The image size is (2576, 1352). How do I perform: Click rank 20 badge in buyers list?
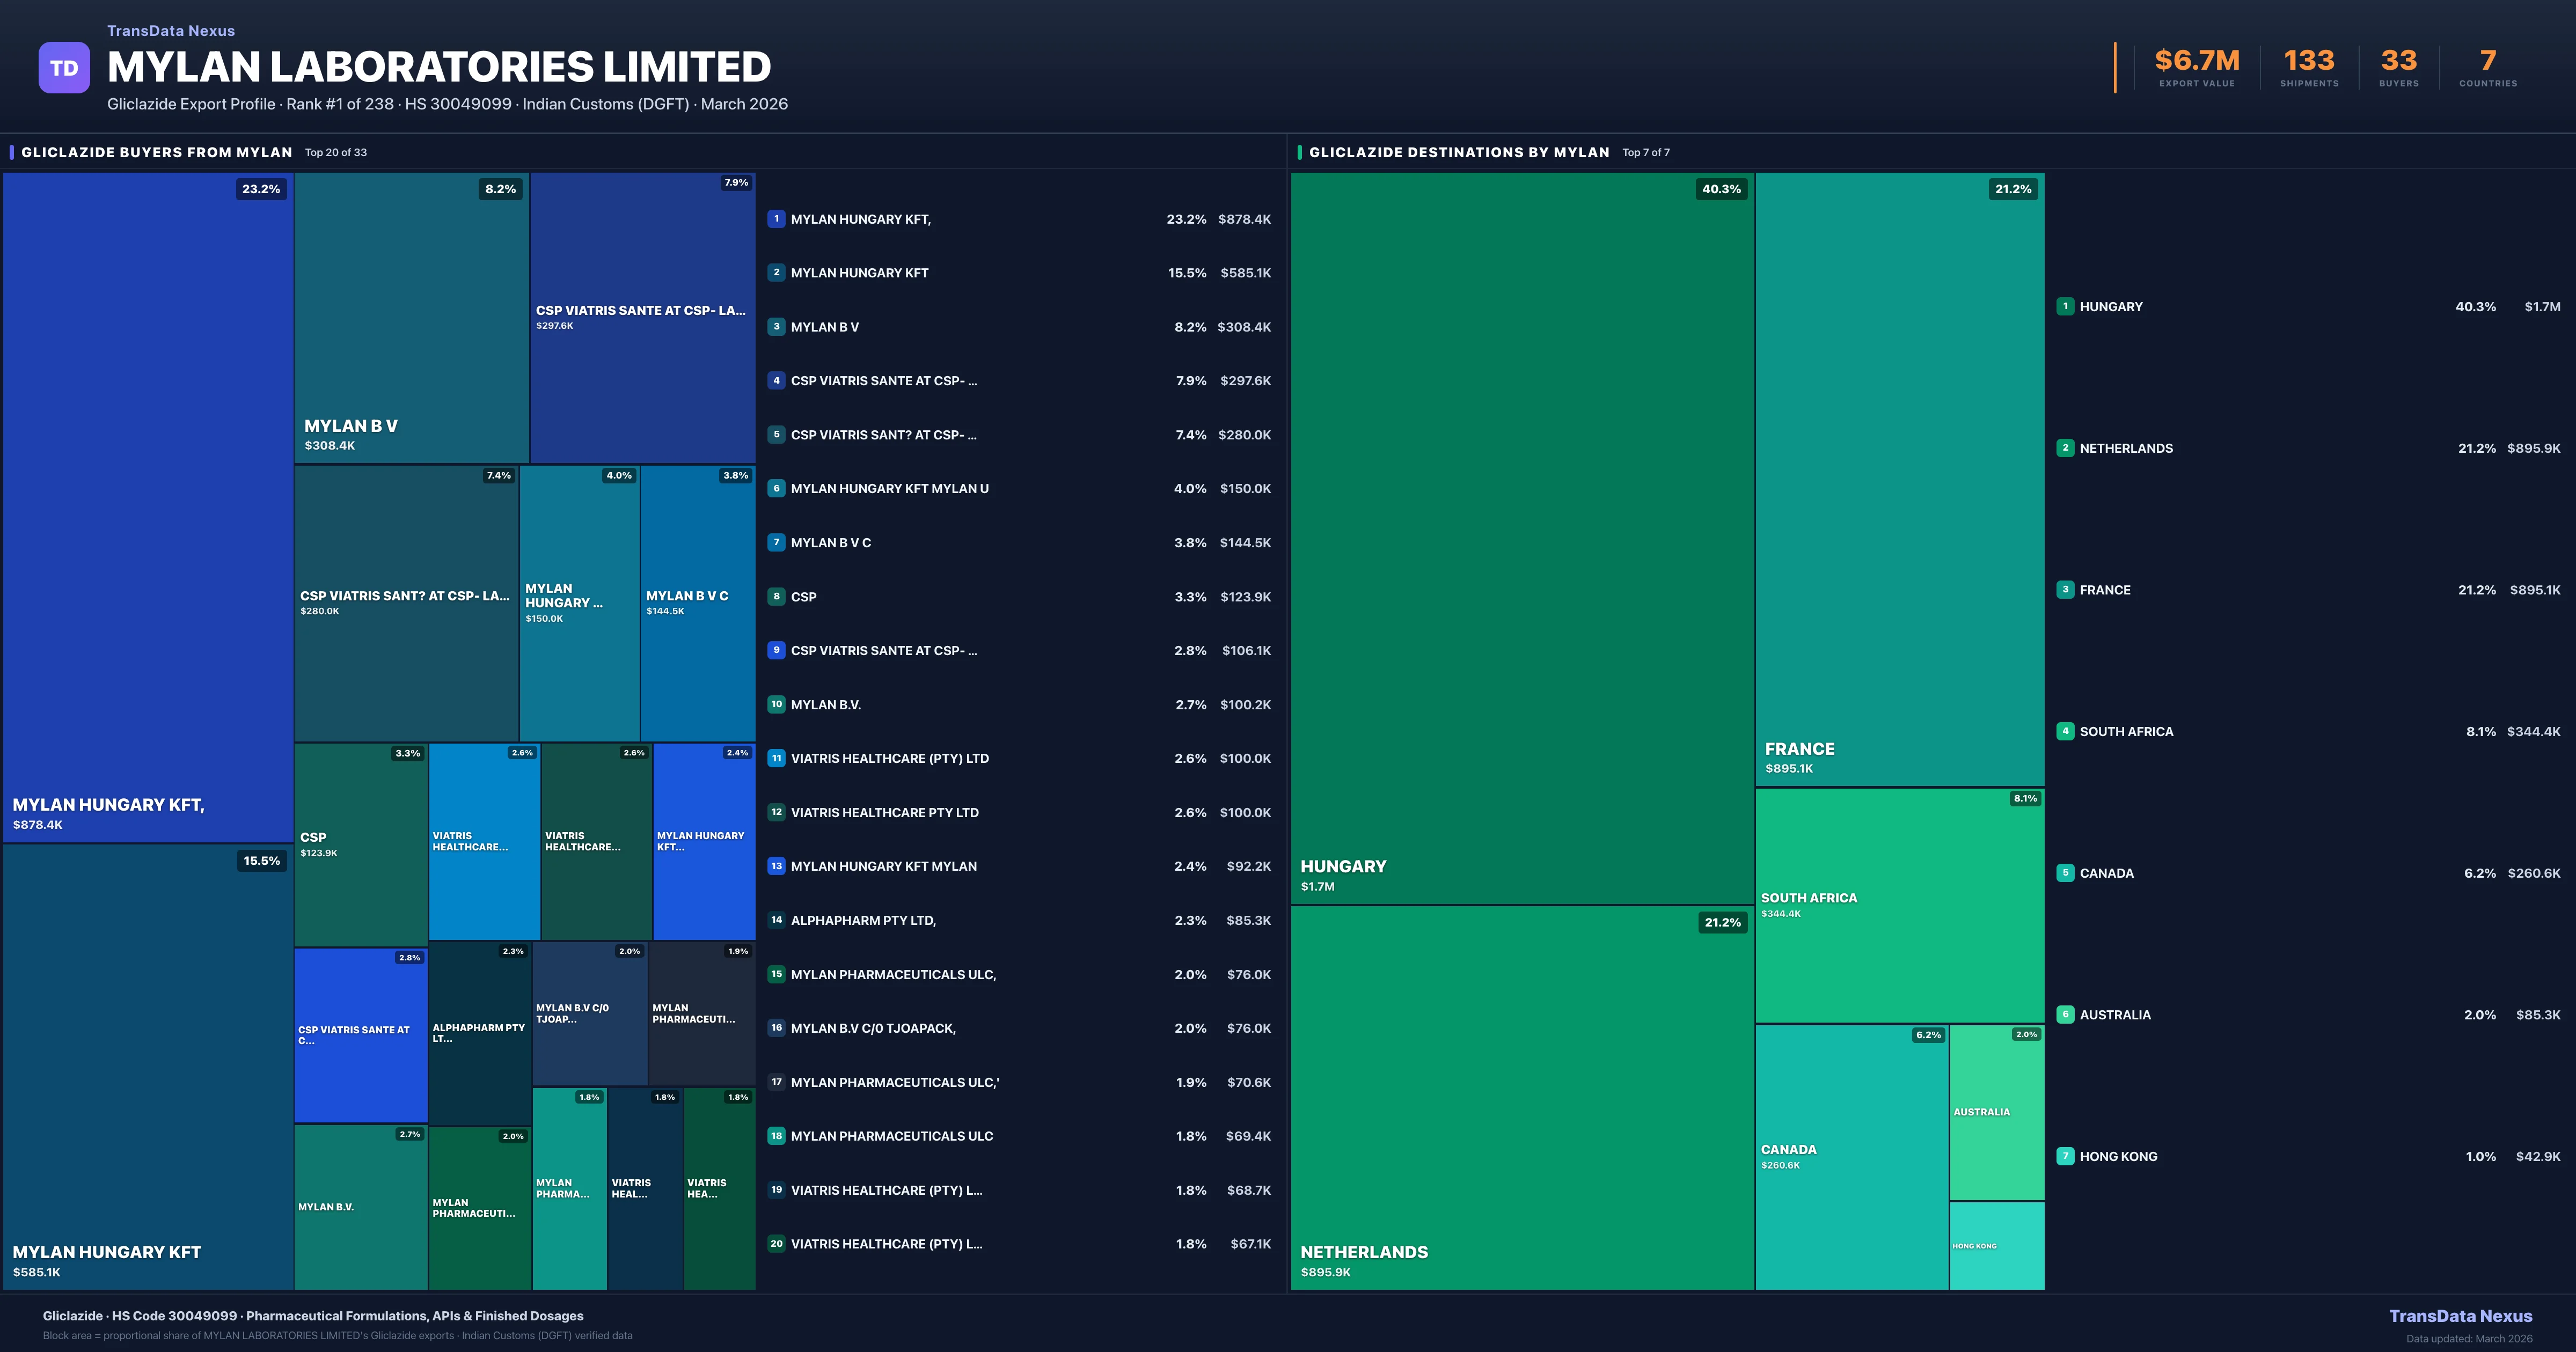(x=776, y=1244)
